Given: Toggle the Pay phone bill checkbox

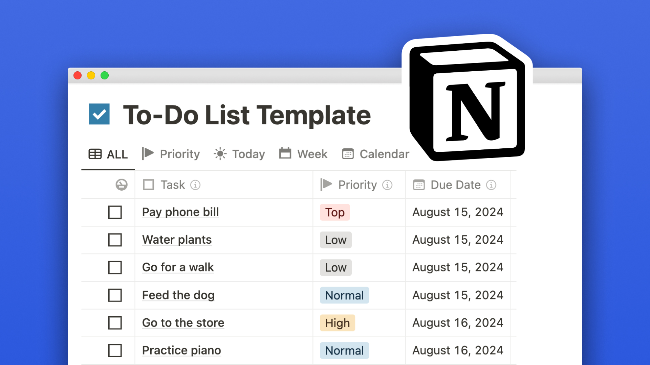Looking at the screenshot, I should coord(114,212).
